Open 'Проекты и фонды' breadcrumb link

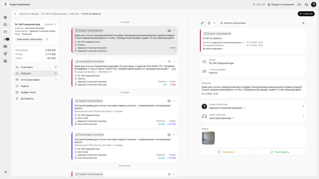[x=29, y=14]
